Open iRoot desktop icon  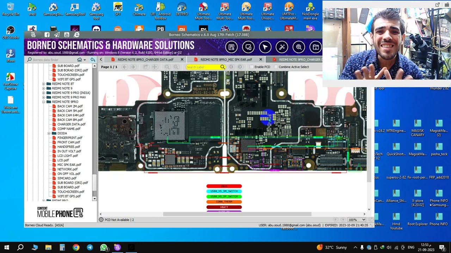tap(11, 56)
